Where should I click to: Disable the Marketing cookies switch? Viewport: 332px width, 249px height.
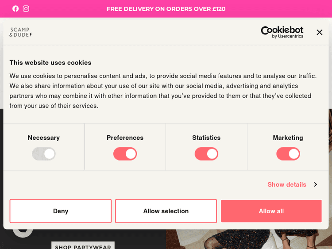point(288,154)
